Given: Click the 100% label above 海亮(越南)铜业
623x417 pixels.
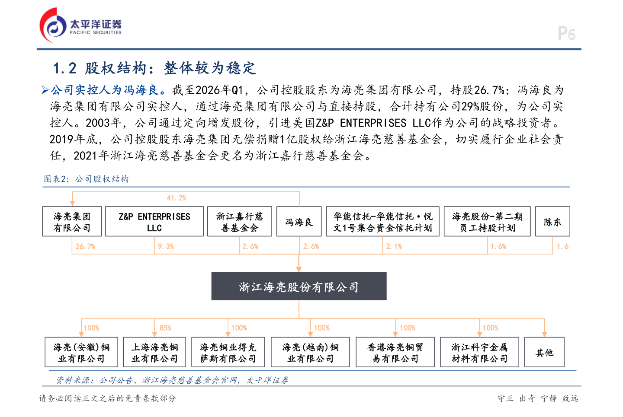Looking at the screenshot, I should point(322,328).
